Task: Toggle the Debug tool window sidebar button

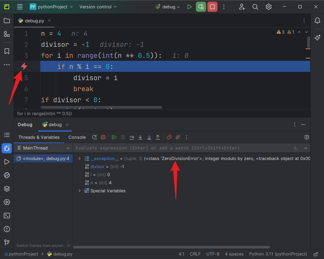Action: [7, 148]
